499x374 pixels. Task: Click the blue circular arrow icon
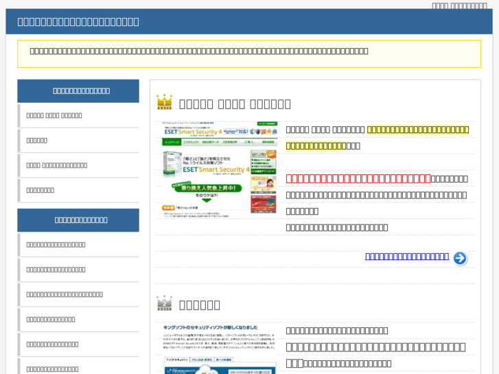pyautogui.click(x=460, y=258)
